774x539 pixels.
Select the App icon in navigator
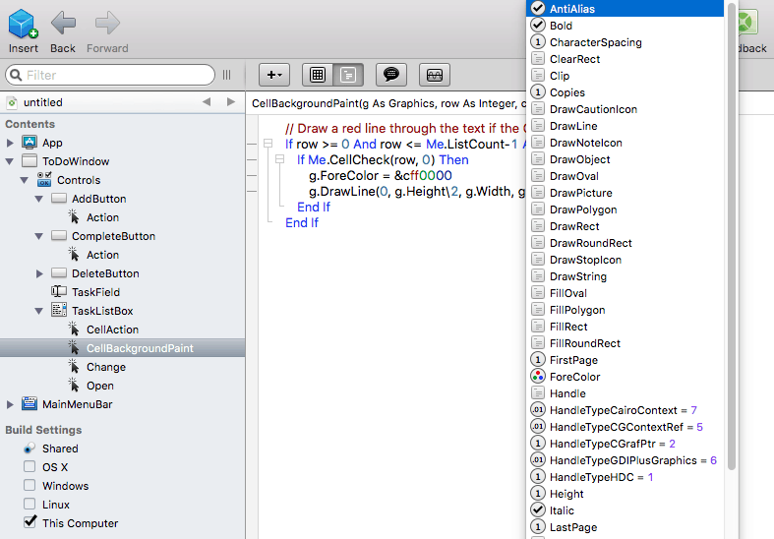coord(30,143)
